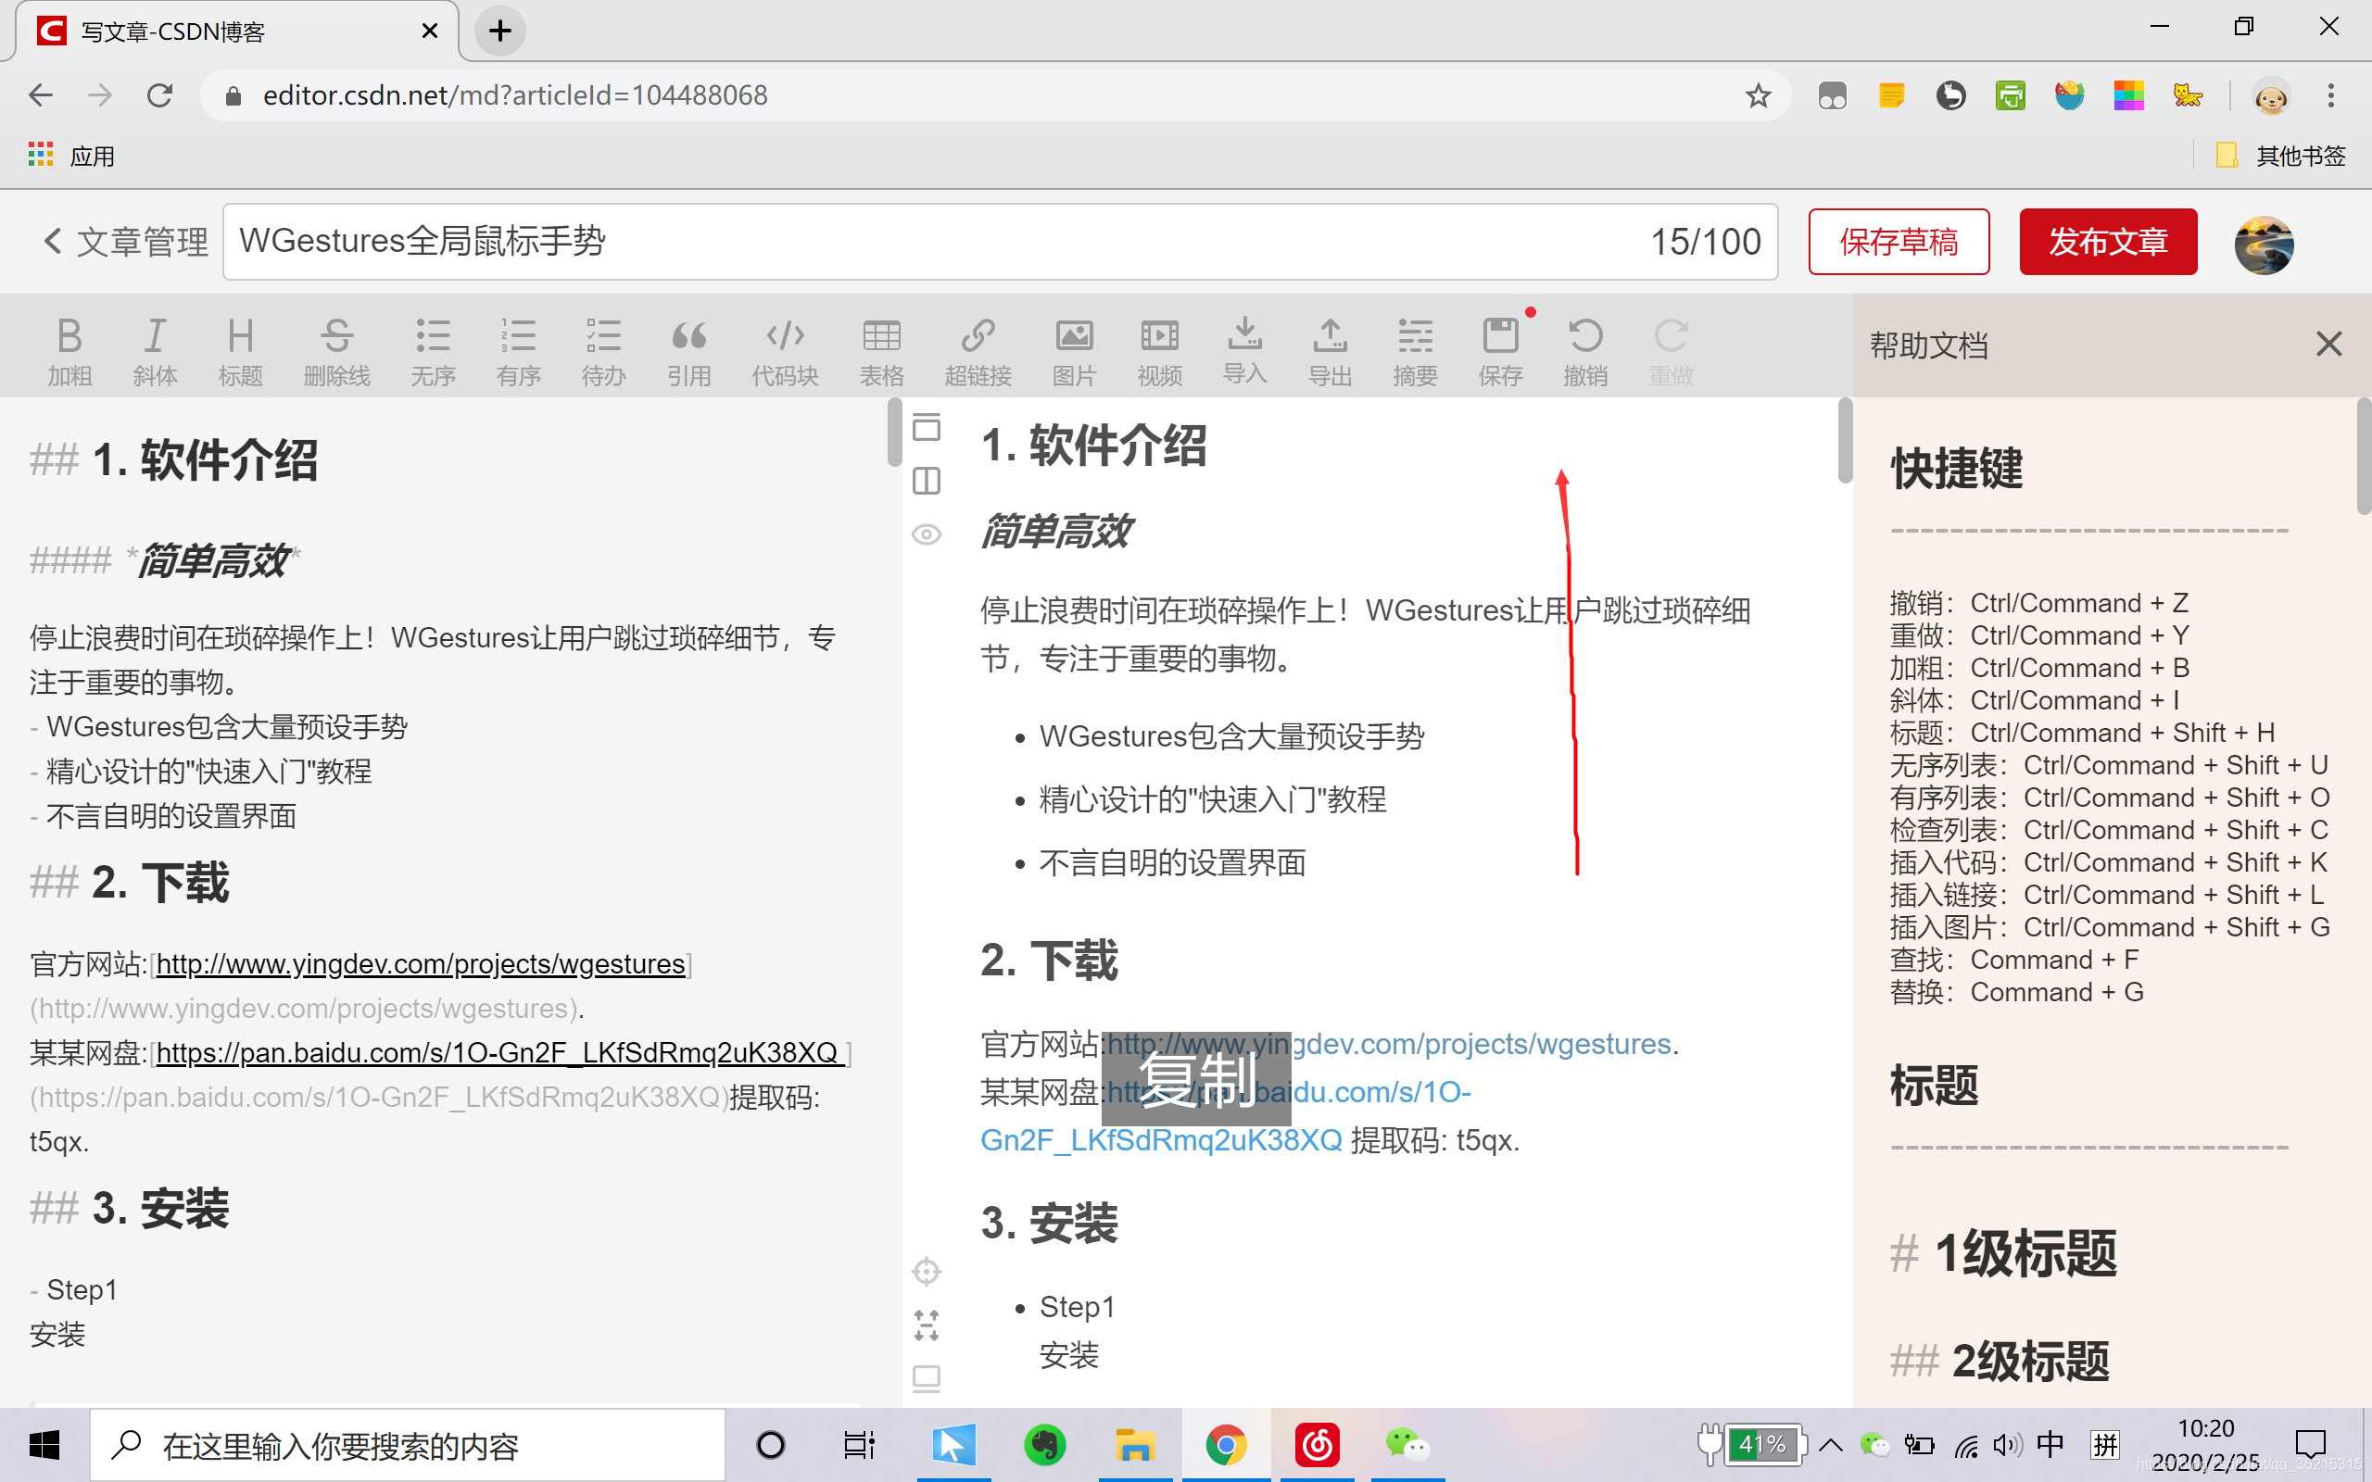Toggle split editor/preview column layout icon
Screen dimensions: 2372x1482
[927, 481]
